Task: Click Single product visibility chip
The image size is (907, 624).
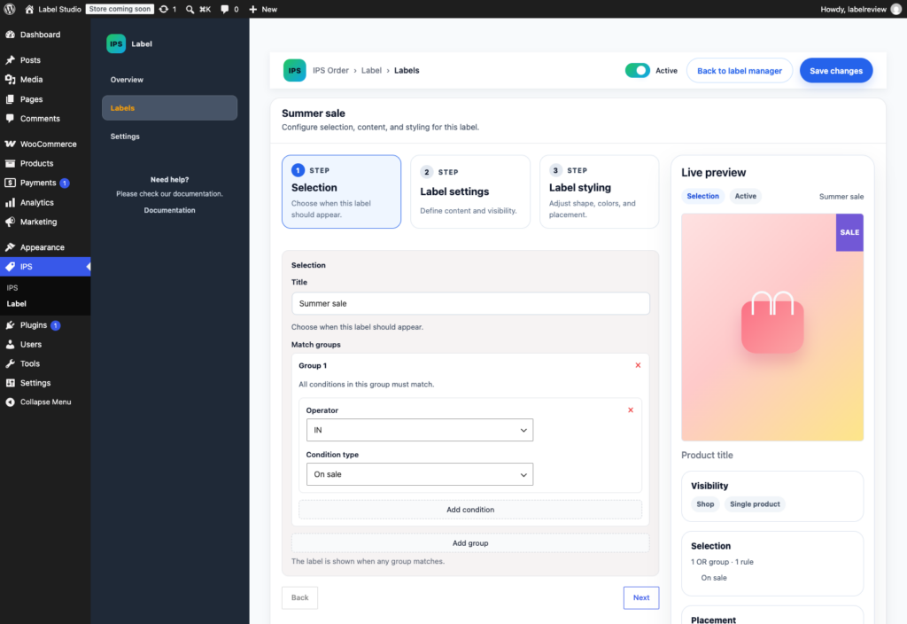Action: (755, 504)
